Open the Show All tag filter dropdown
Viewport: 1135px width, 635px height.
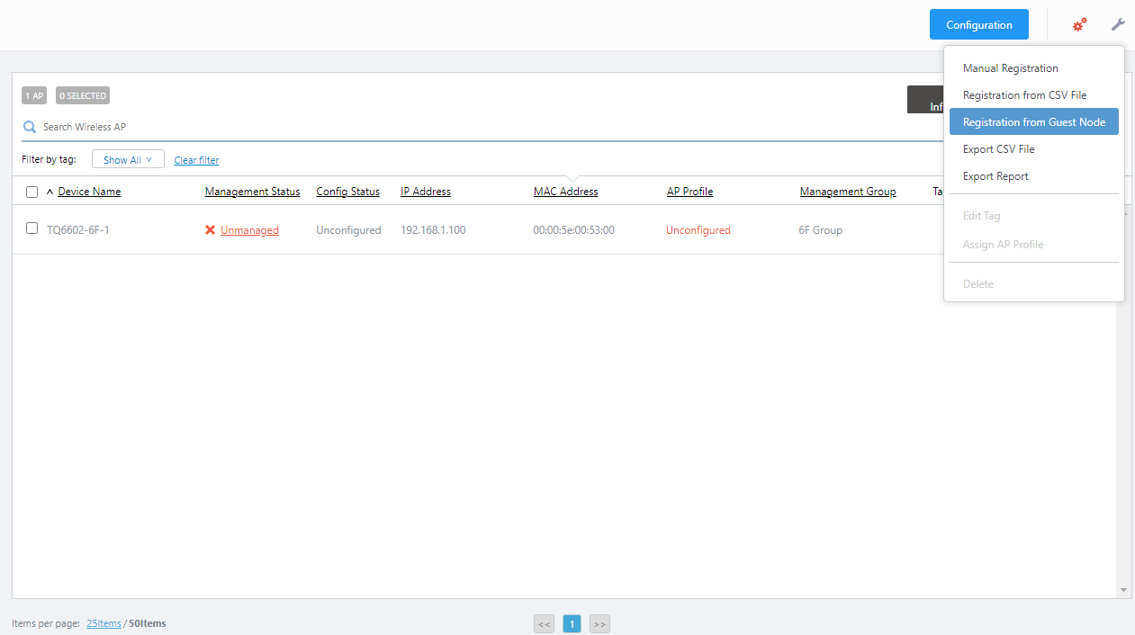(128, 159)
